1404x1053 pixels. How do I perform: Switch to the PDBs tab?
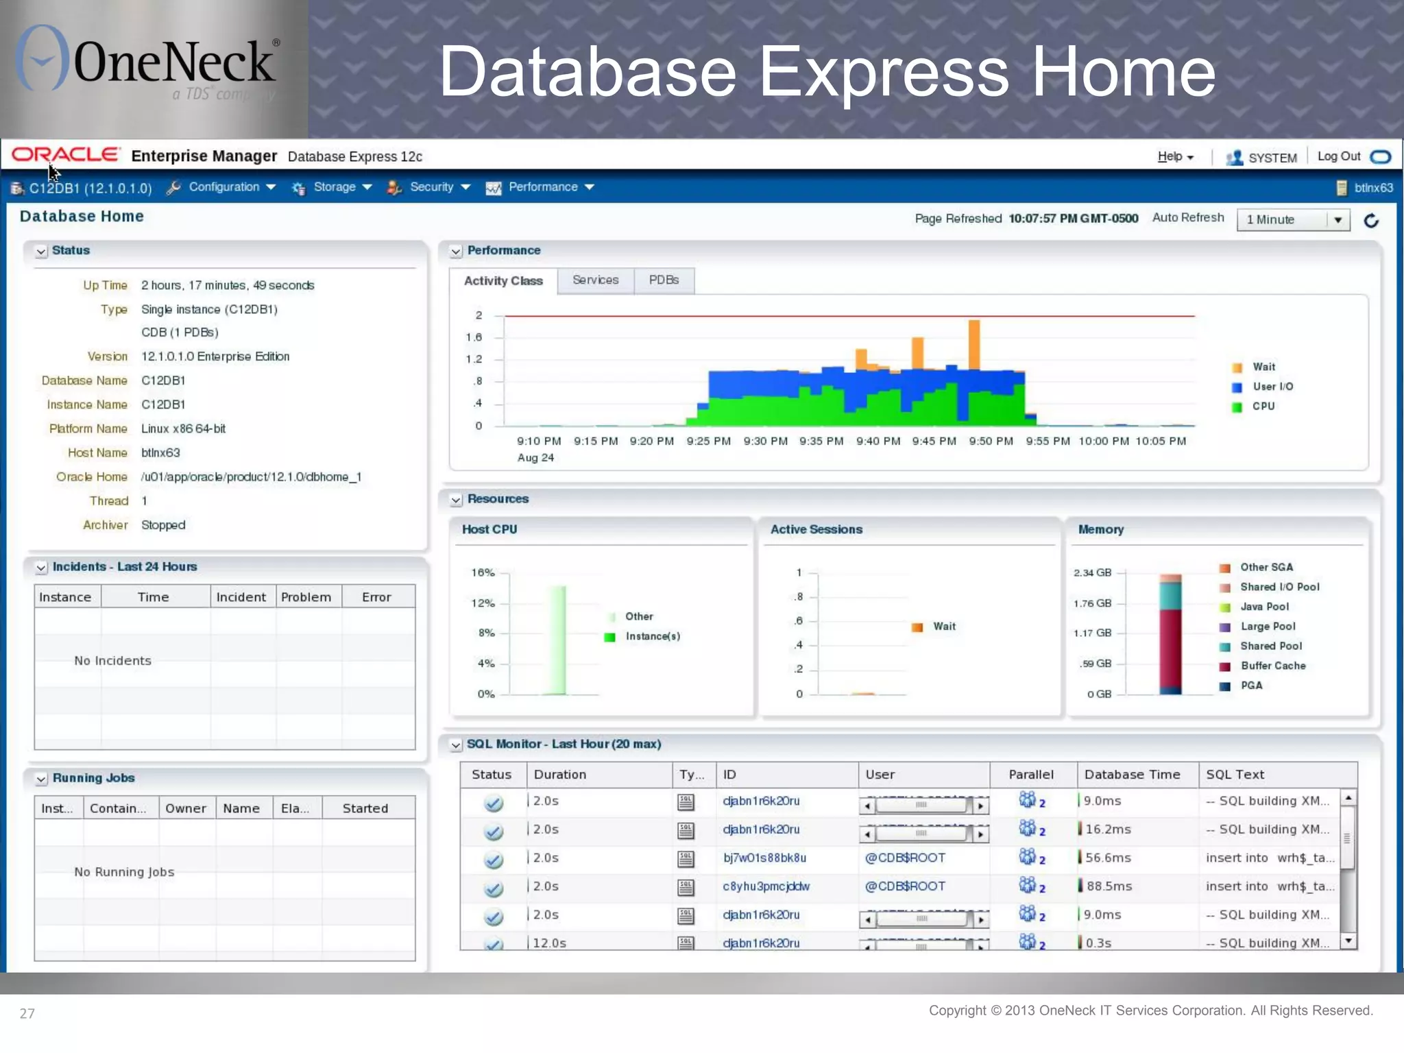(x=664, y=280)
